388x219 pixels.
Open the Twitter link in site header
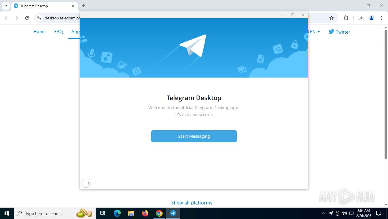[x=339, y=32]
